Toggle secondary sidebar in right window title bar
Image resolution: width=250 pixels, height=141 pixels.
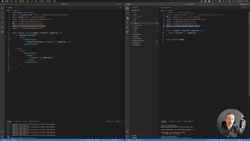[246, 4]
